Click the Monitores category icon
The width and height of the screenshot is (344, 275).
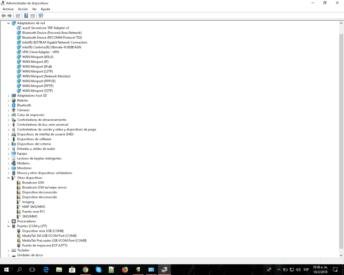click(x=14, y=168)
